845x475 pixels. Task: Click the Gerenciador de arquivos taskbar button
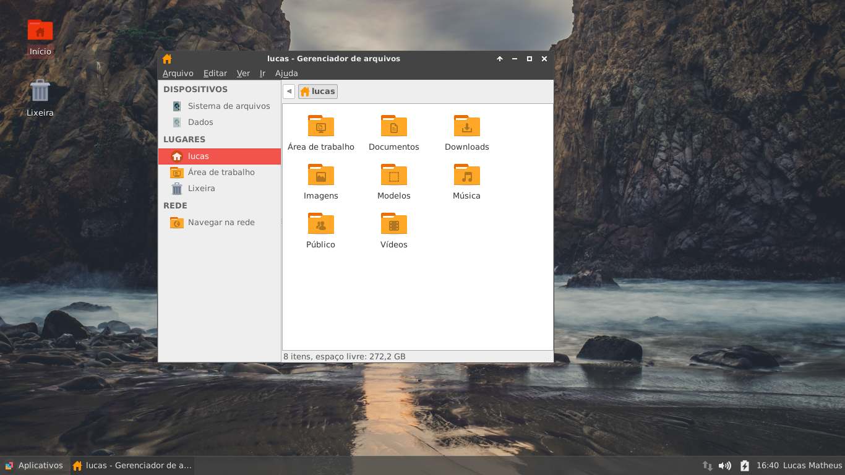(x=132, y=465)
